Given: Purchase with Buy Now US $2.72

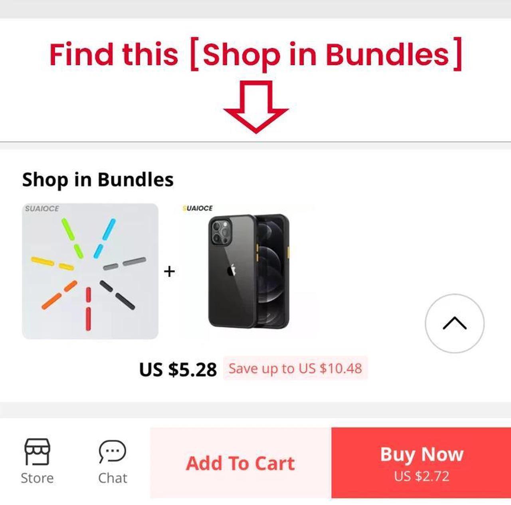Looking at the screenshot, I should point(421,463).
